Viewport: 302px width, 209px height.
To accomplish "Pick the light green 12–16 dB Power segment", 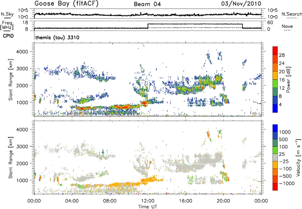I will [x=275, y=84].
